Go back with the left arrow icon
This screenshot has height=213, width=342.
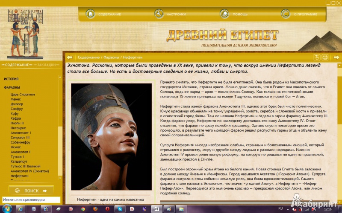pos(70,58)
